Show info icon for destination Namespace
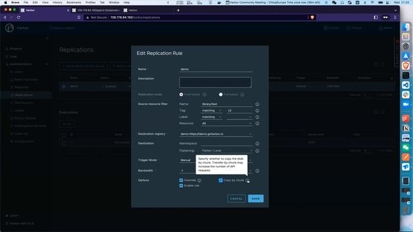 click(x=257, y=144)
